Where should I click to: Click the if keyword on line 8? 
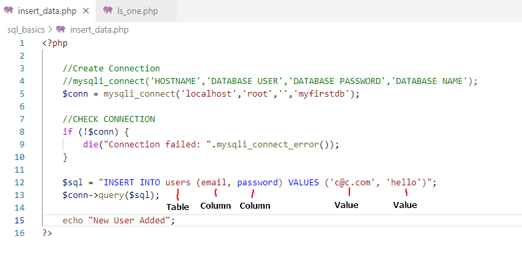click(x=67, y=132)
